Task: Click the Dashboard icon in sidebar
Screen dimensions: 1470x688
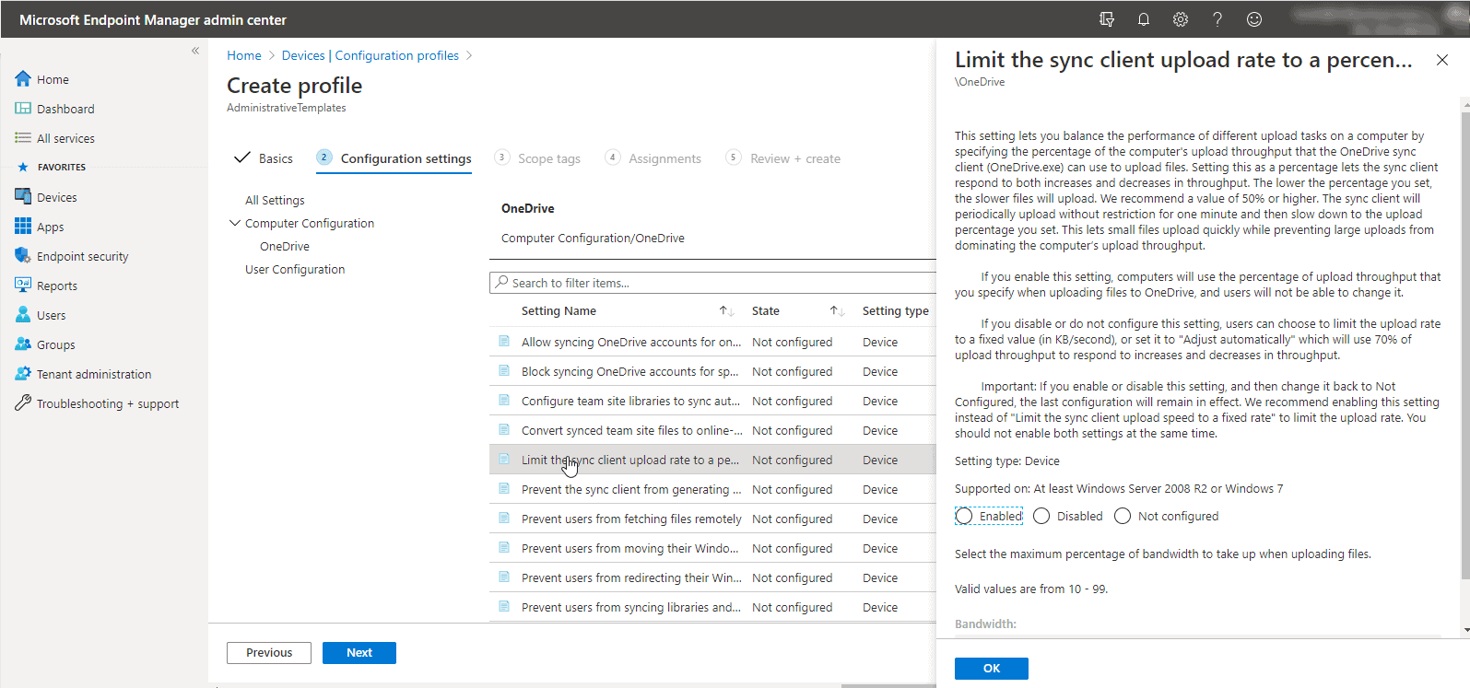Action: click(23, 109)
